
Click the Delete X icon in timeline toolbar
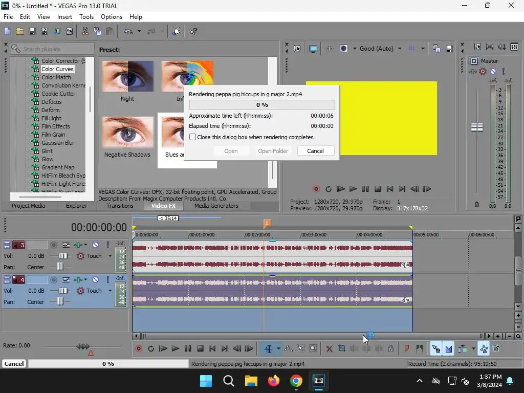click(x=330, y=349)
